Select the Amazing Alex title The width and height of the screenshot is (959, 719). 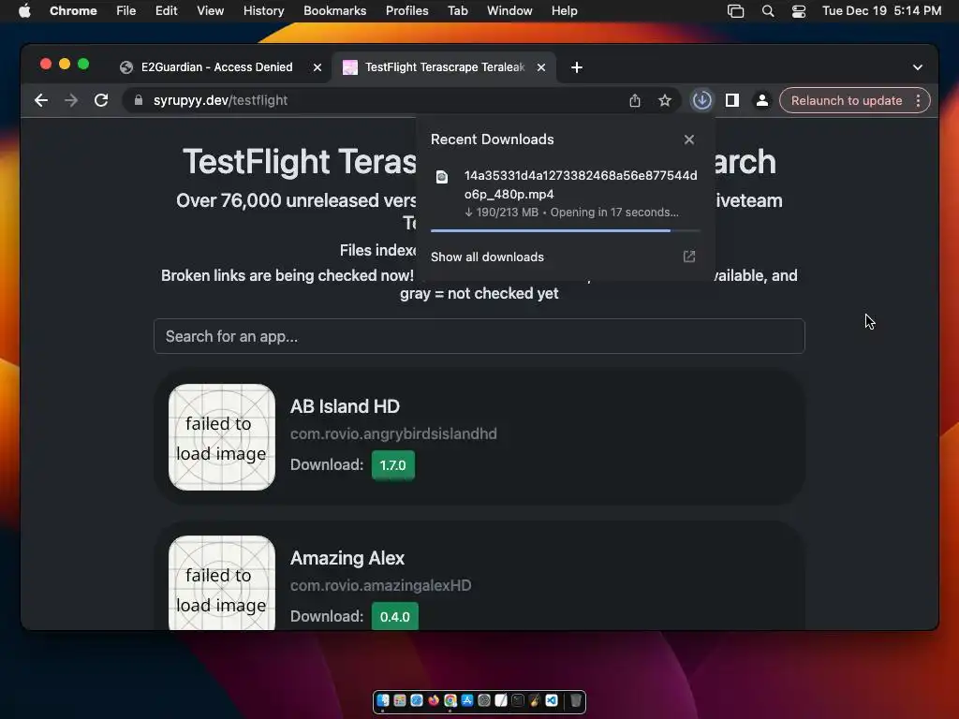coord(347,558)
